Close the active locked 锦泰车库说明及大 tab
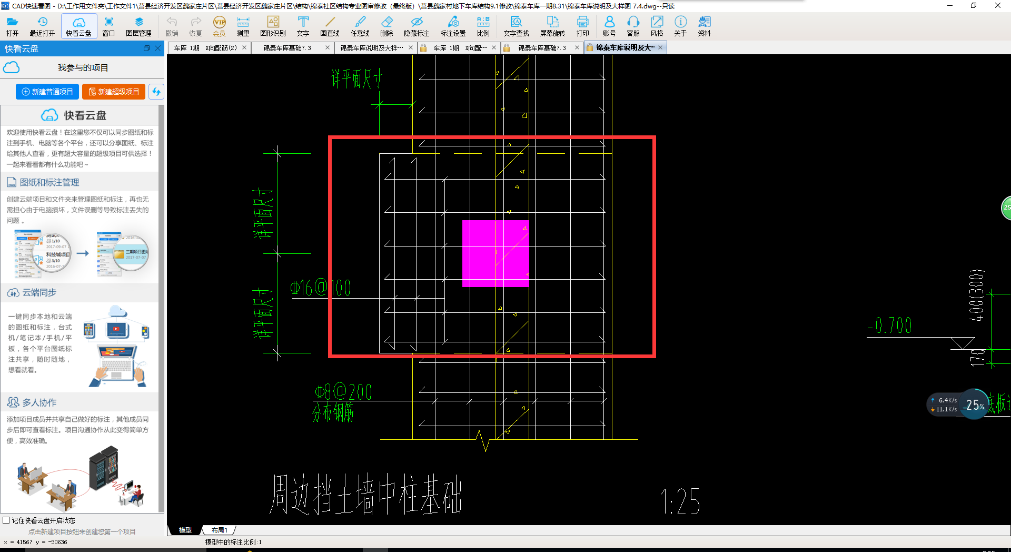Screen dimensions: 1011x552 [x=660, y=47]
